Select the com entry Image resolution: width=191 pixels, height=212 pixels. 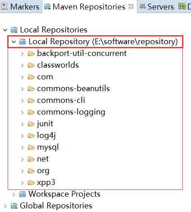(x=45, y=77)
